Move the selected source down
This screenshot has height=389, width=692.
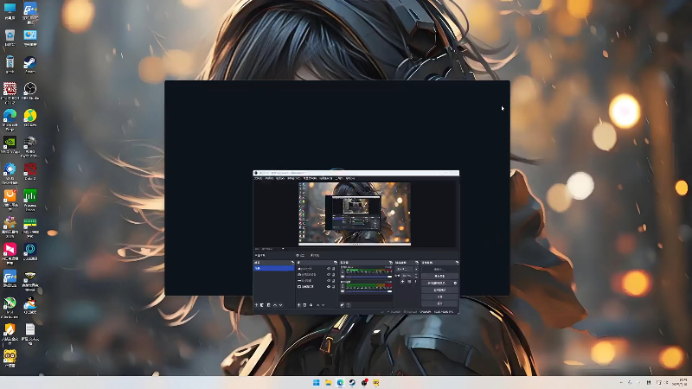coord(323,305)
